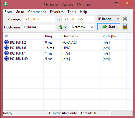This screenshot has width=135, height=118.
Task: Open the IP Range feeder dropdown
Action: [109, 19]
